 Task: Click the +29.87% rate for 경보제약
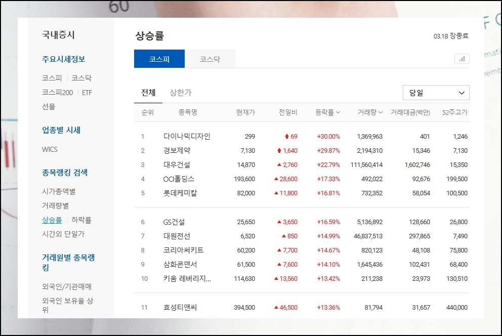click(x=328, y=151)
